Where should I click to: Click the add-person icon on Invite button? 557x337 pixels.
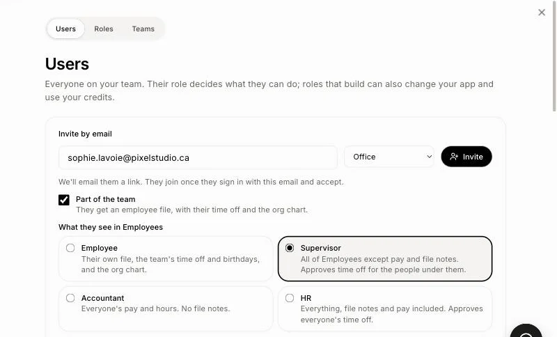(x=454, y=157)
